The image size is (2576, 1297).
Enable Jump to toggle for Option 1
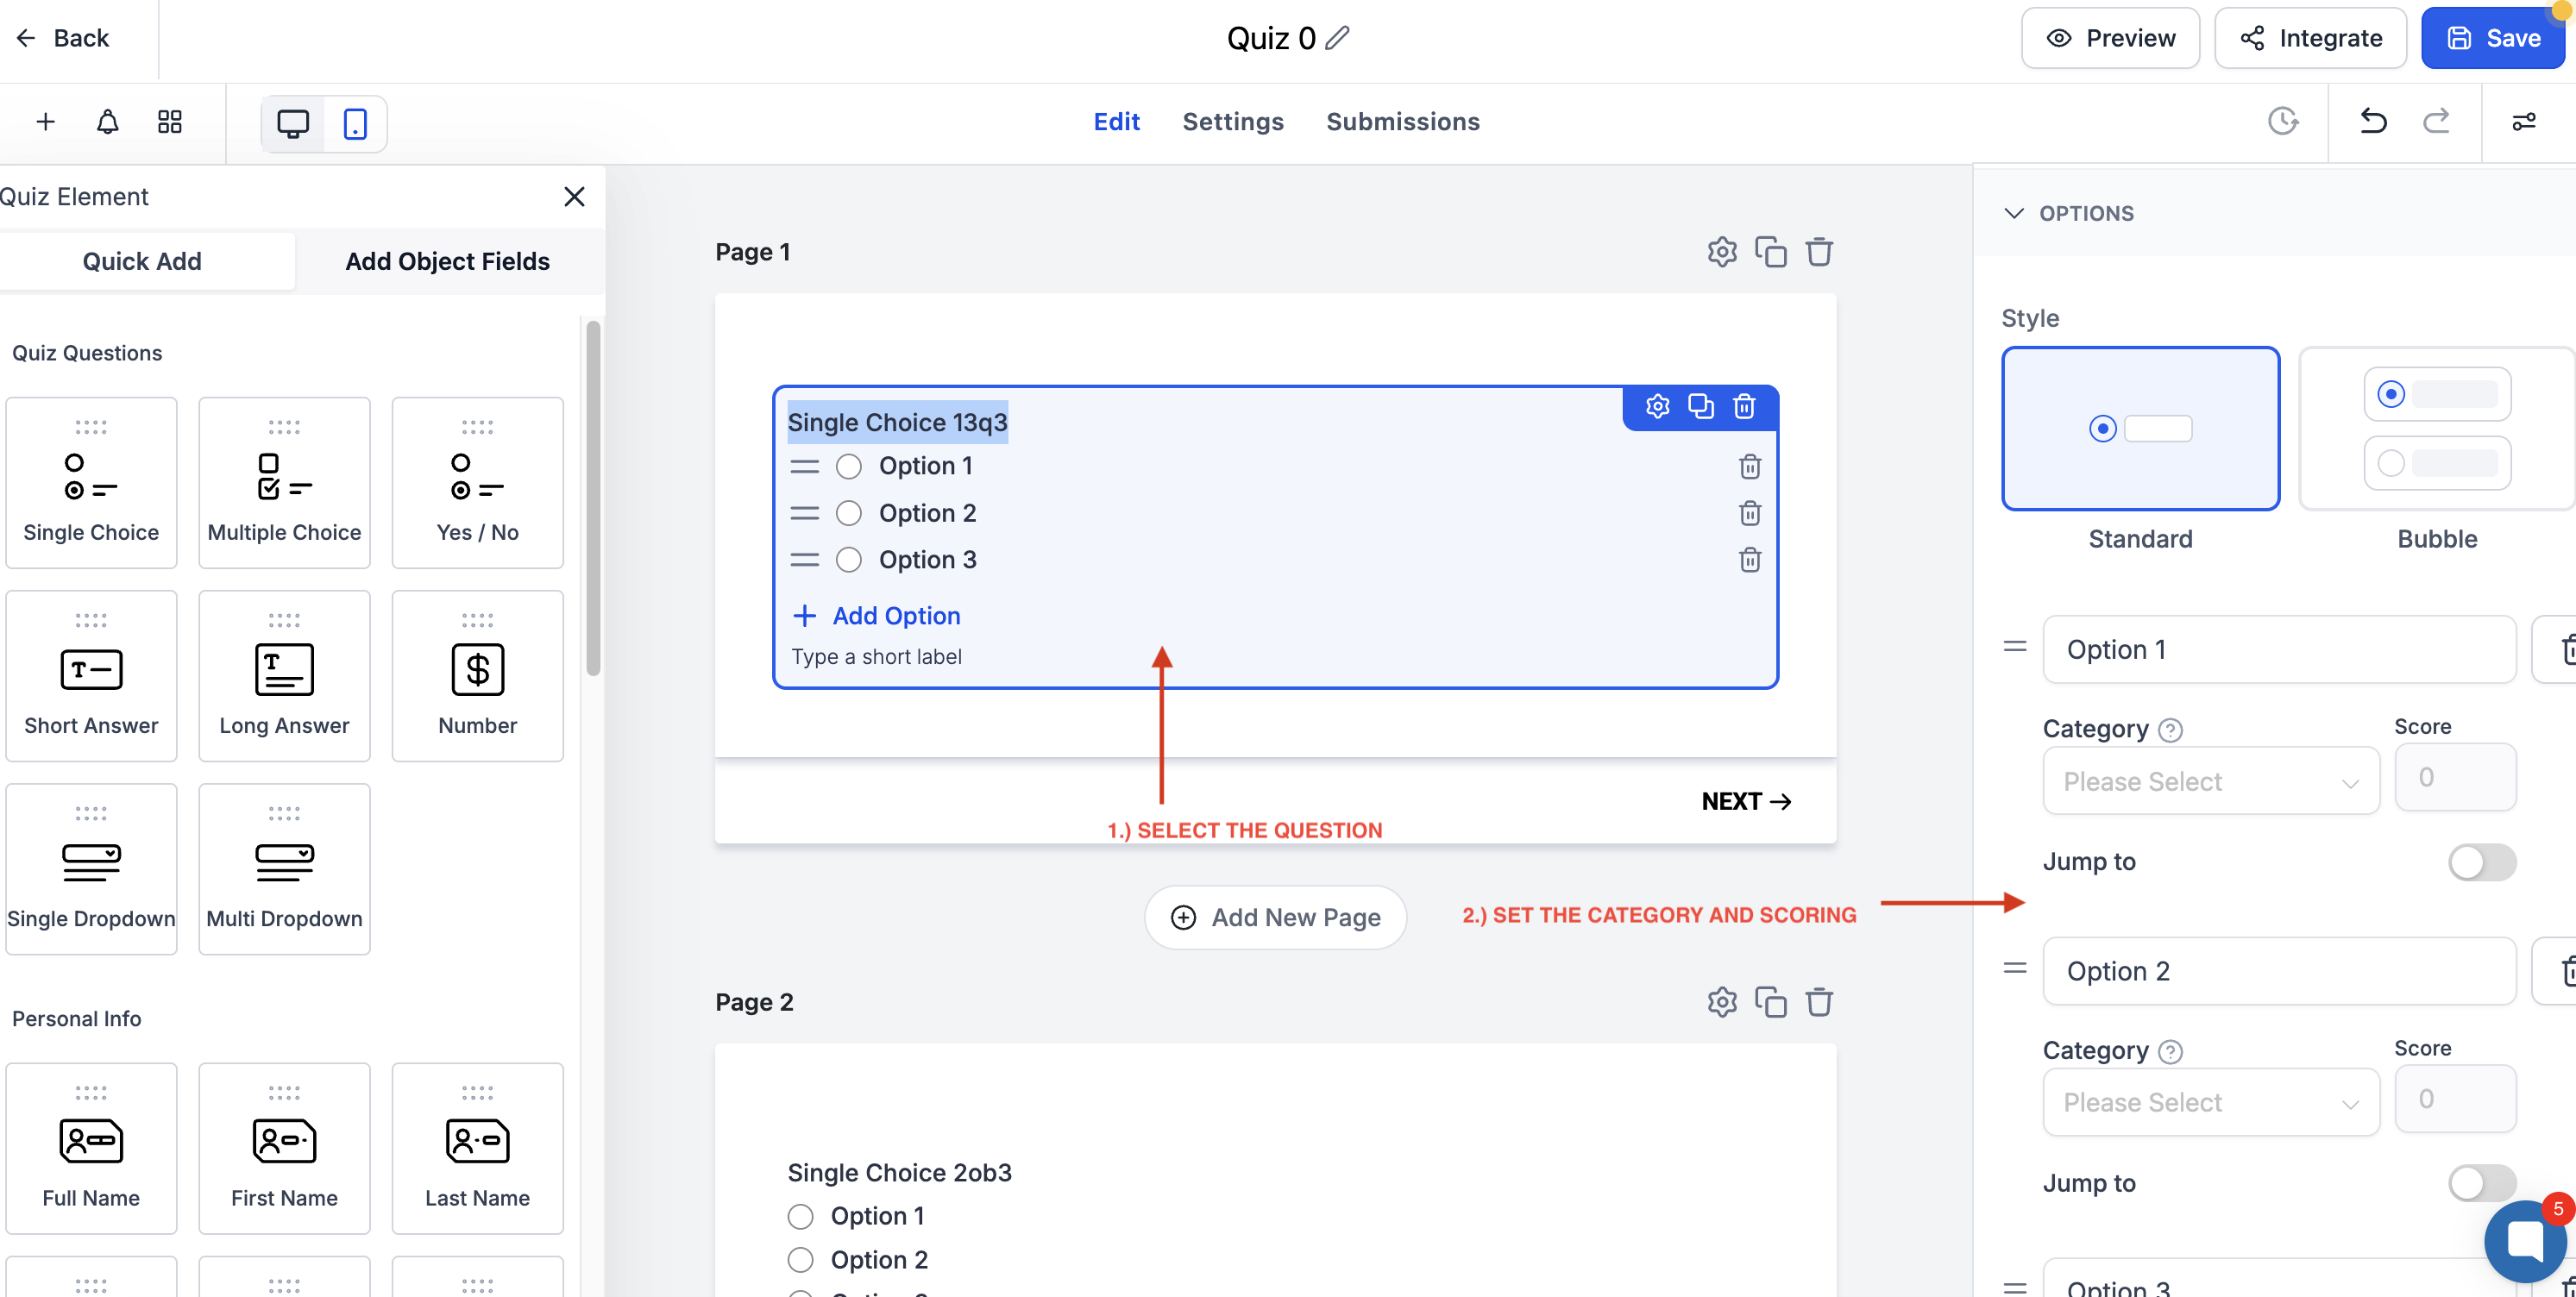pyautogui.click(x=2481, y=862)
